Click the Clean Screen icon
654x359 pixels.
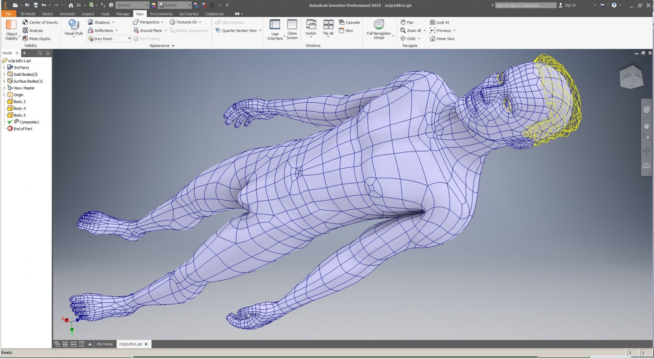[x=292, y=25]
